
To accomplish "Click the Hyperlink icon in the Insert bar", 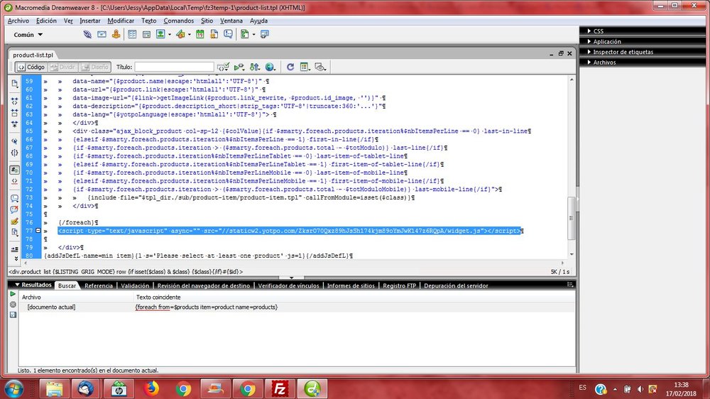I will pyautogui.click(x=88, y=34).
